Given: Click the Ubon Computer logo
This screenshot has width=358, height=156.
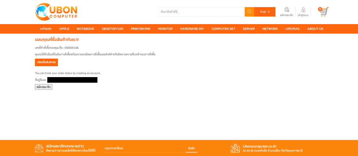Looking at the screenshot, I should click(56, 12).
